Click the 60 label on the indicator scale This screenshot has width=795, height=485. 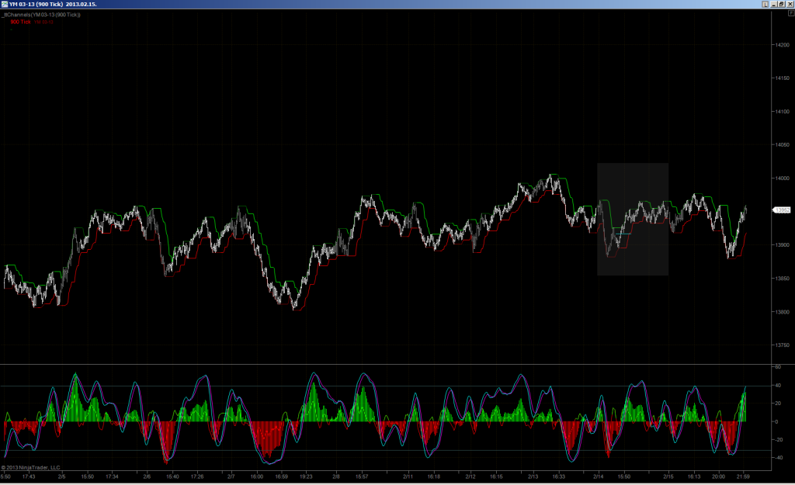point(778,367)
